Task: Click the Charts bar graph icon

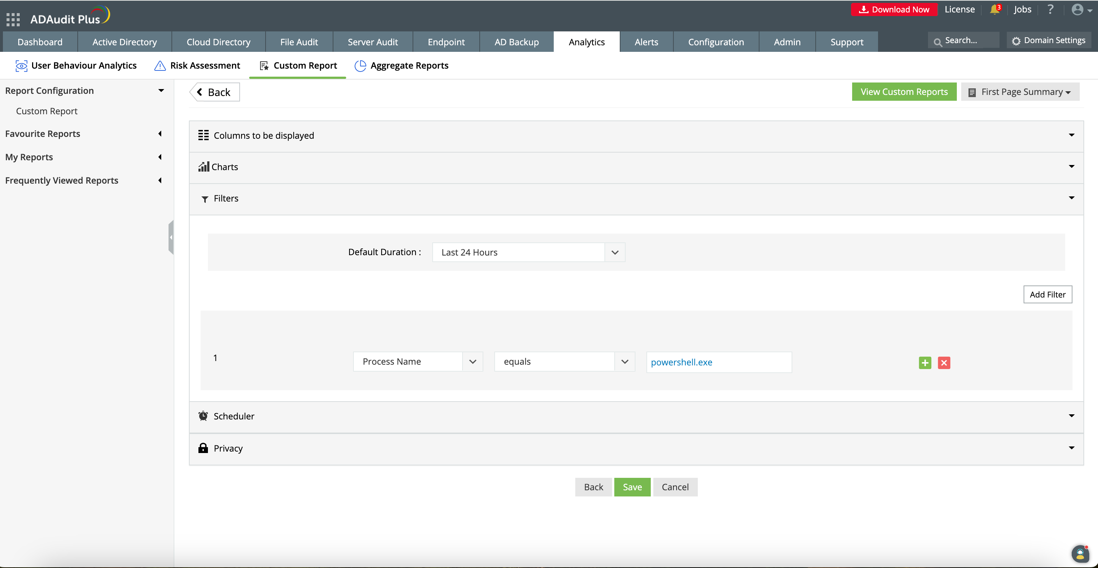Action: [x=204, y=166]
